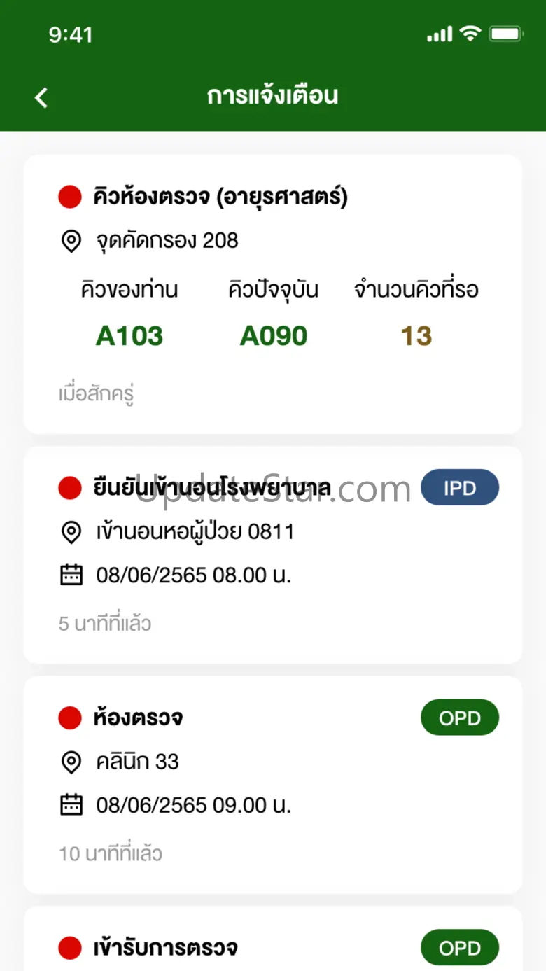Tap red unread dot on เข้ารับการตรวจ
Image resolution: width=546 pixels, height=971 pixels.
pyautogui.click(x=70, y=949)
